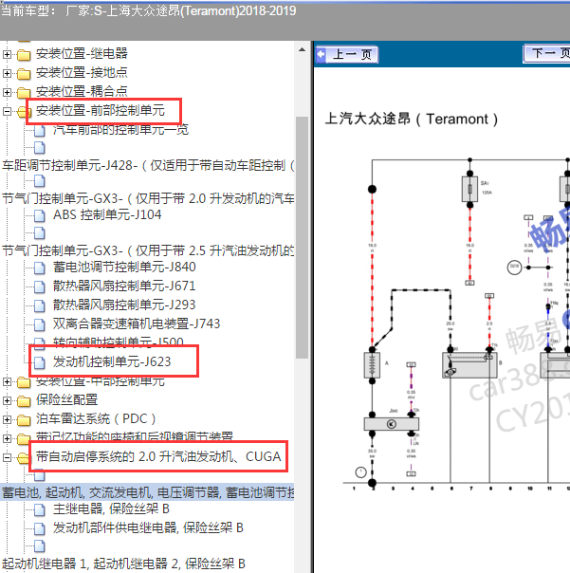Open 散热器风扇控制单元-J293 entry

124,305
